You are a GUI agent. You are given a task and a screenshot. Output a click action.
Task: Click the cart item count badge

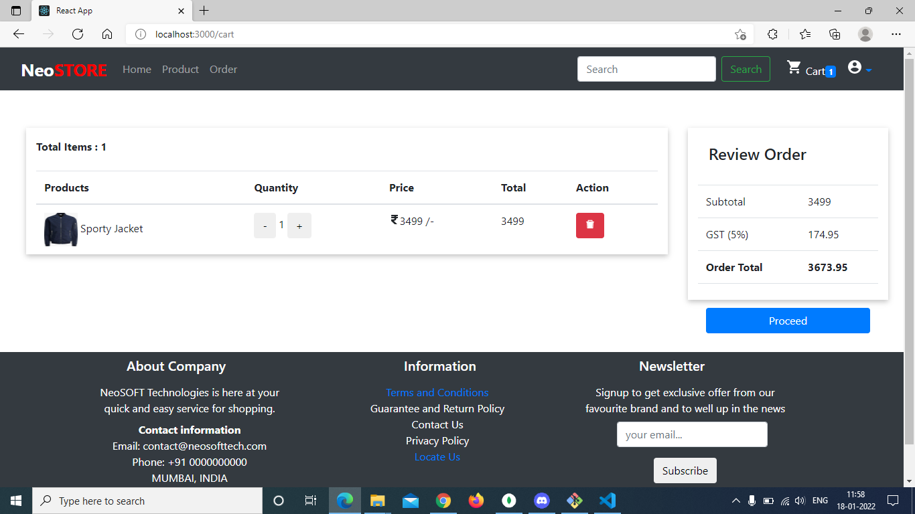830,72
